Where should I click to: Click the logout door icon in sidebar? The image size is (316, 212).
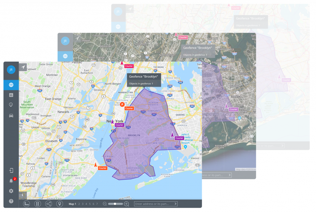[x=11, y=170]
